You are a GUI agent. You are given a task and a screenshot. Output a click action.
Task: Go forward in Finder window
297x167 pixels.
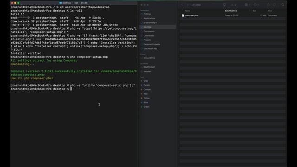(x=187, y=5)
